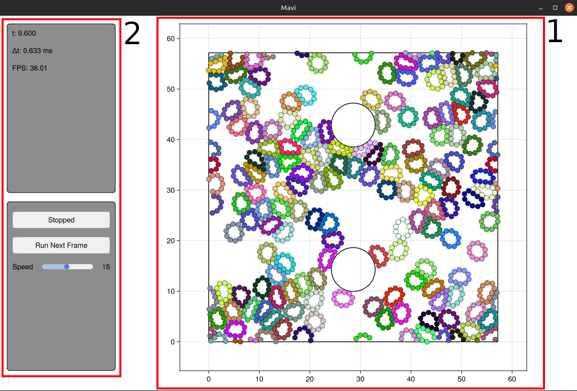
Task: Click the t: 9.600 time readout
Action: (x=24, y=34)
